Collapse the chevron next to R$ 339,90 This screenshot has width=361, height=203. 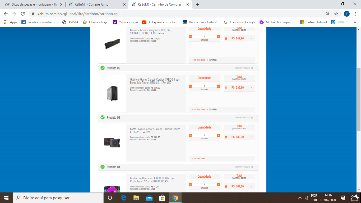[x=251, y=88]
